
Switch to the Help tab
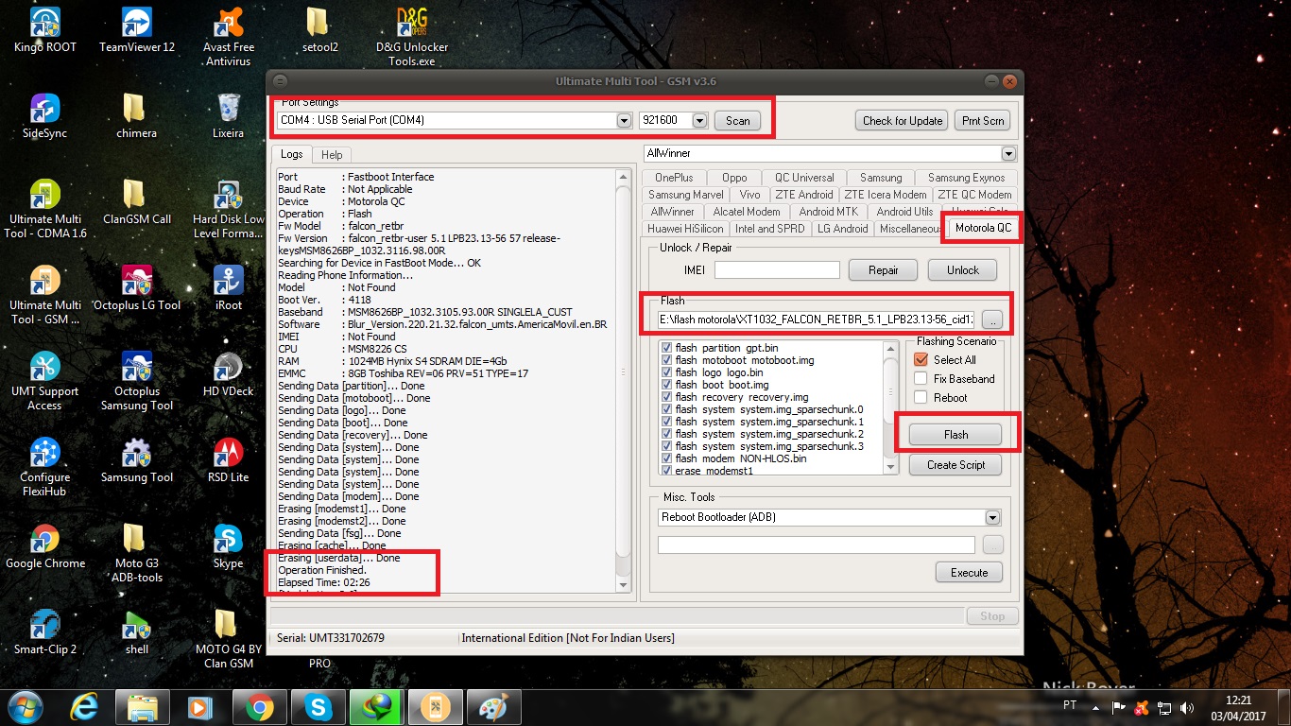(x=332, y=154)
